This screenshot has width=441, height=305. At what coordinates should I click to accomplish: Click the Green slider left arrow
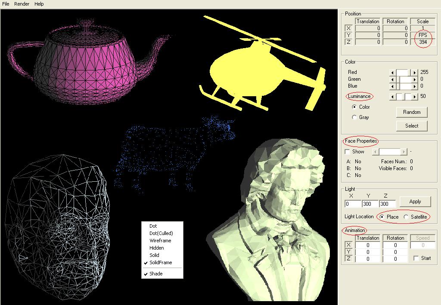pyautogui.click(x=392, y=79)
